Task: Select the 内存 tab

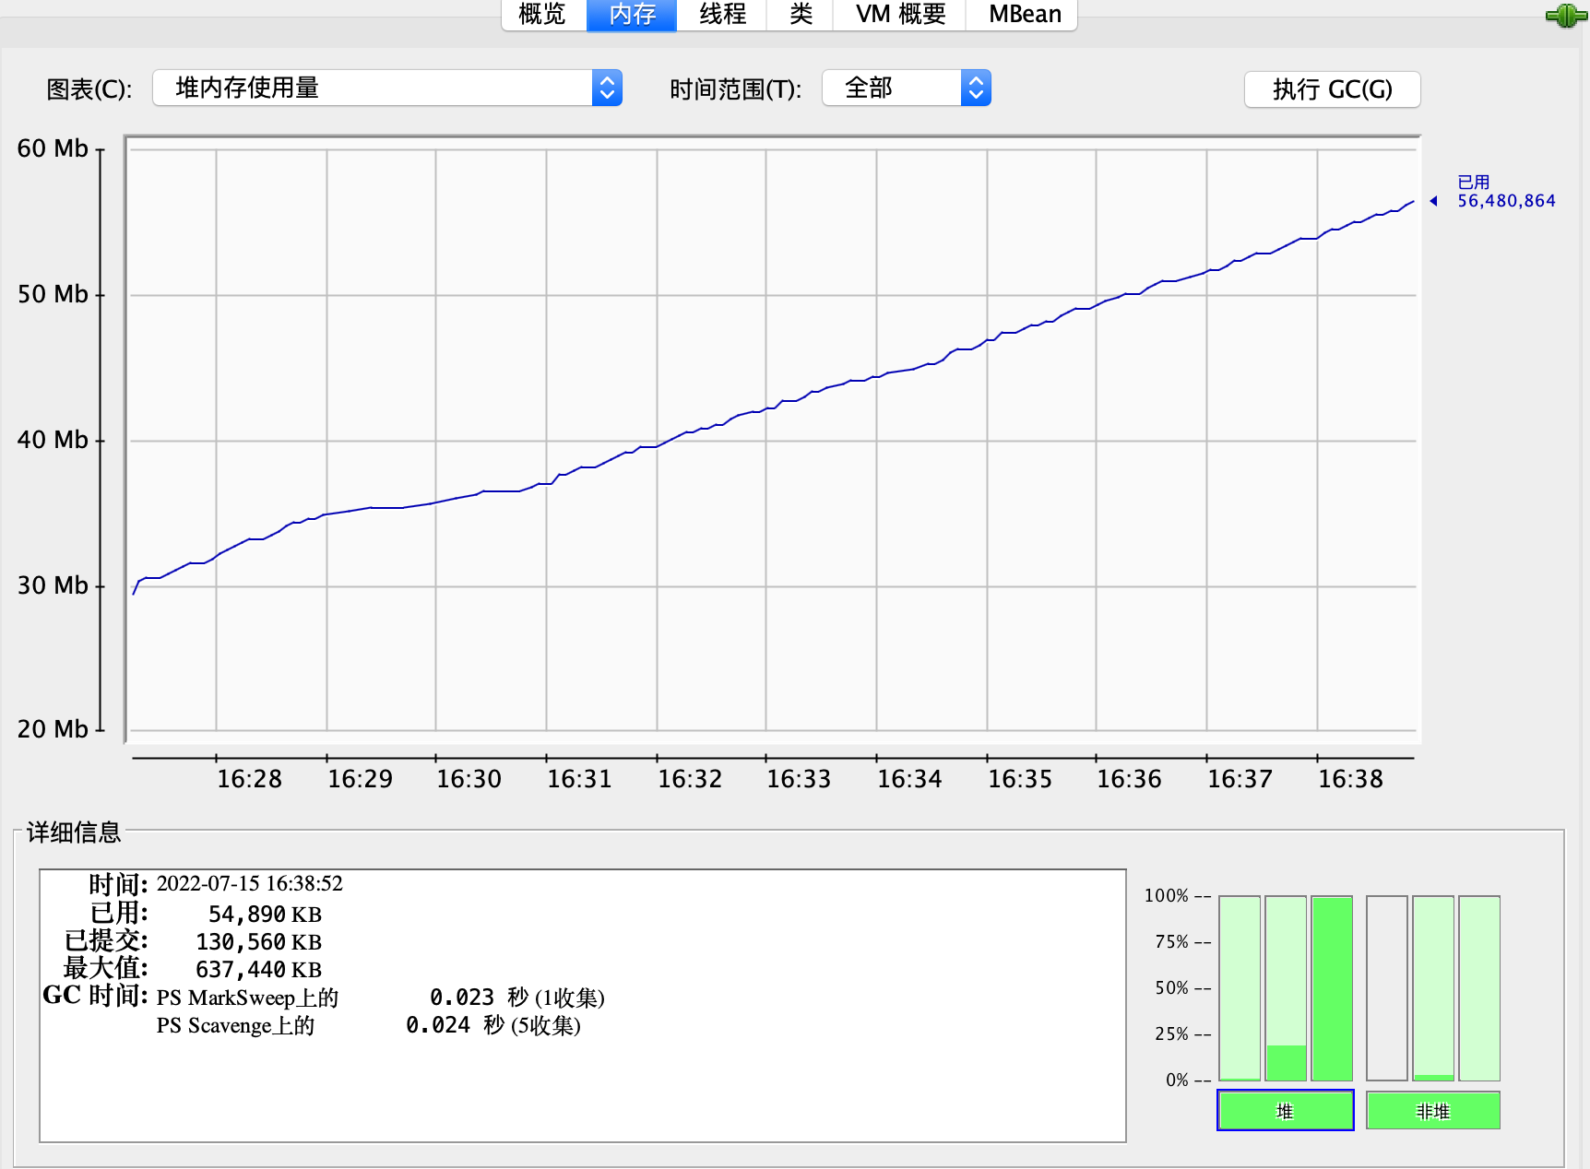Action: pos(632,15)
